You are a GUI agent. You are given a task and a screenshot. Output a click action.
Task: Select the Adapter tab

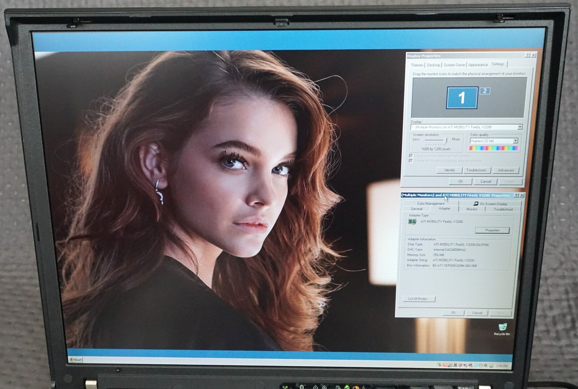444,208
